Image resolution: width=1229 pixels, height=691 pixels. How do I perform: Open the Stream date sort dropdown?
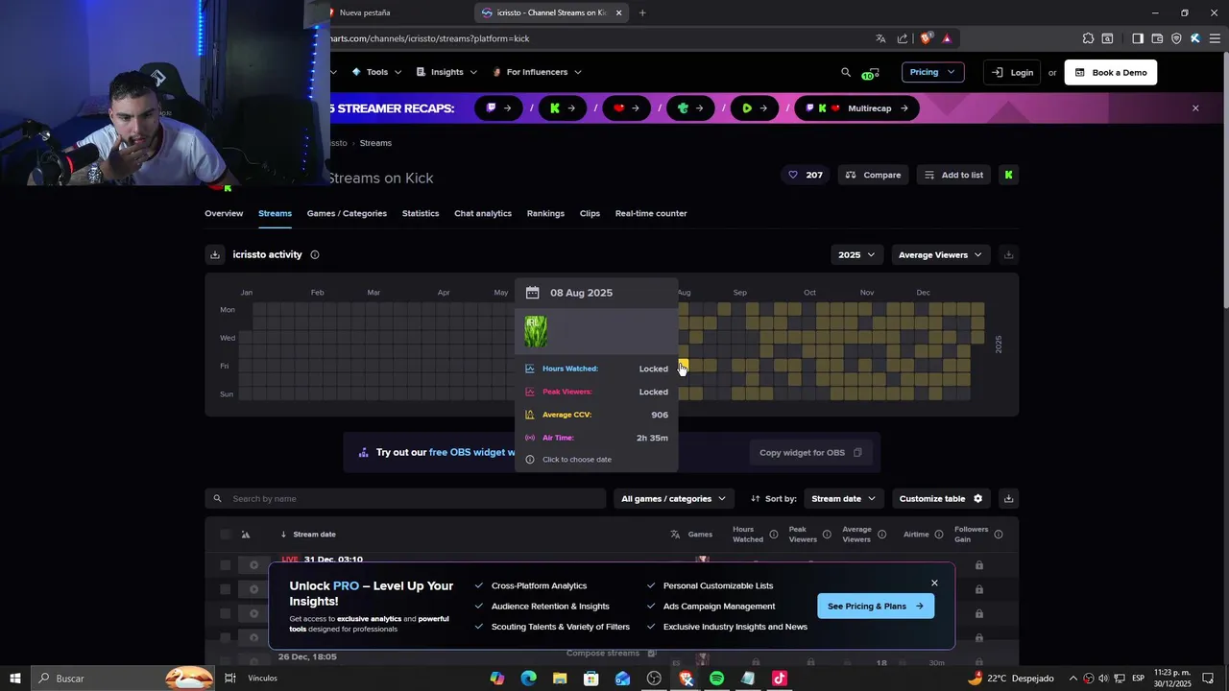tap(844, 498)
